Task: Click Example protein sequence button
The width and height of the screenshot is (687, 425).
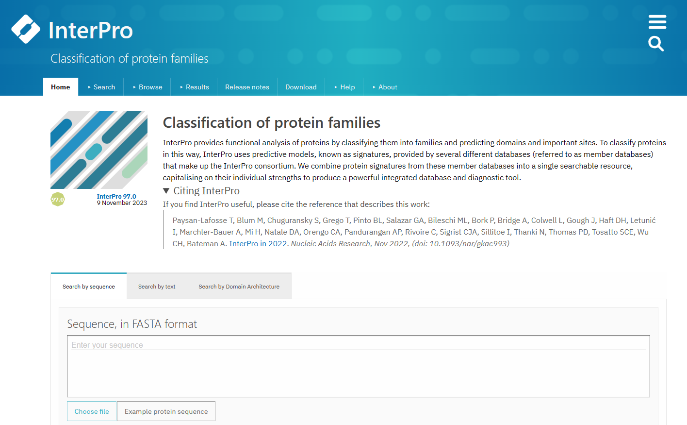Action: click(x=166, y=411)
